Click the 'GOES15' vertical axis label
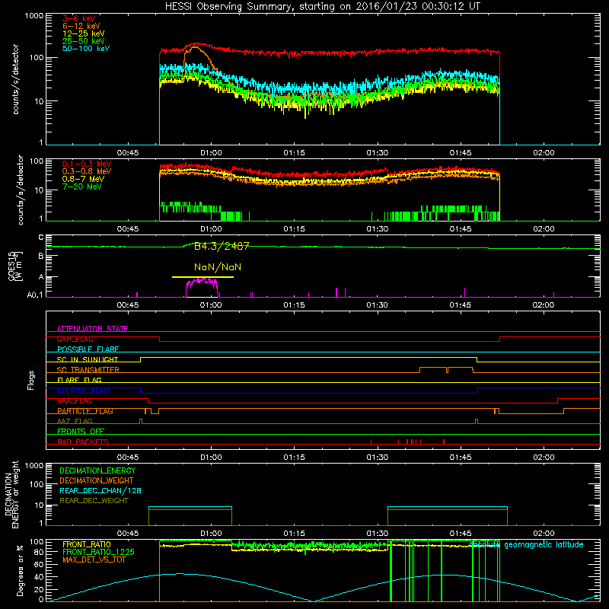The width and height of the screenshot is (609, 609). pos(13,266)
